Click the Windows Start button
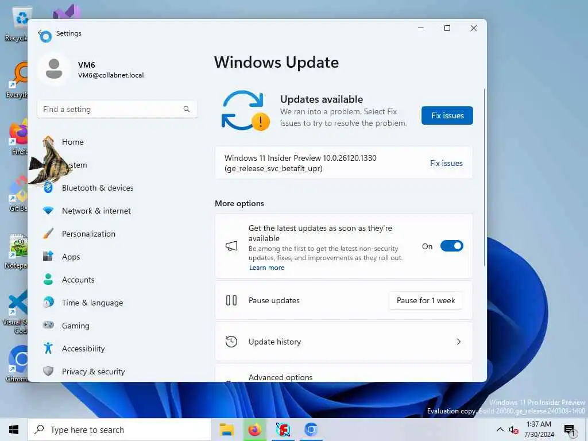 (x=14, y=430)
